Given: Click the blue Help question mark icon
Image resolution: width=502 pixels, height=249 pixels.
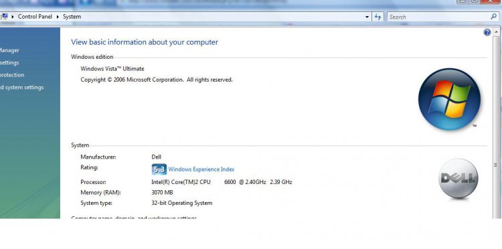Looking at the screenshot, I should coord(487,32).
